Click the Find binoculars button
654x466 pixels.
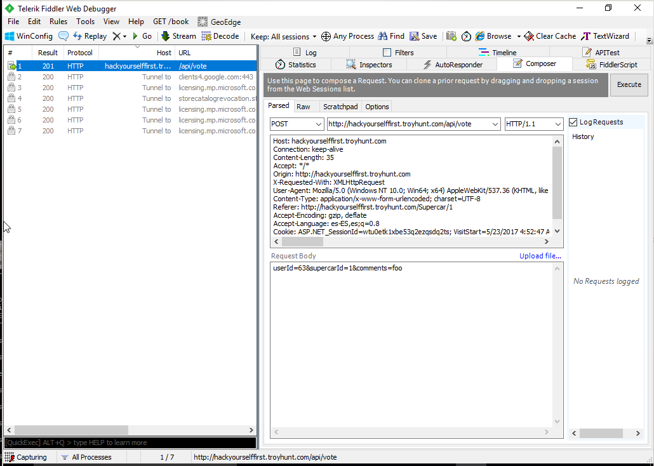coord(391,36)
